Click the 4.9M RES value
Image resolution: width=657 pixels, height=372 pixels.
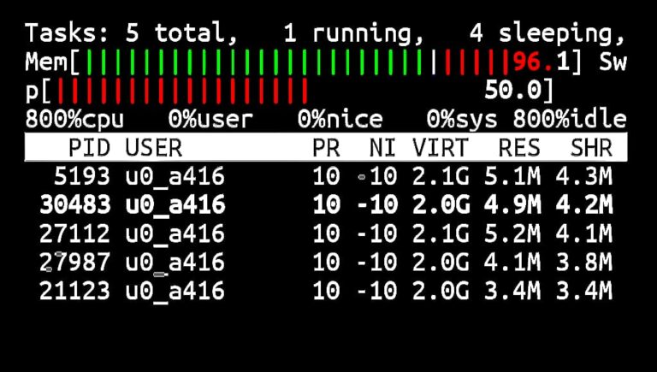point(512,205)
